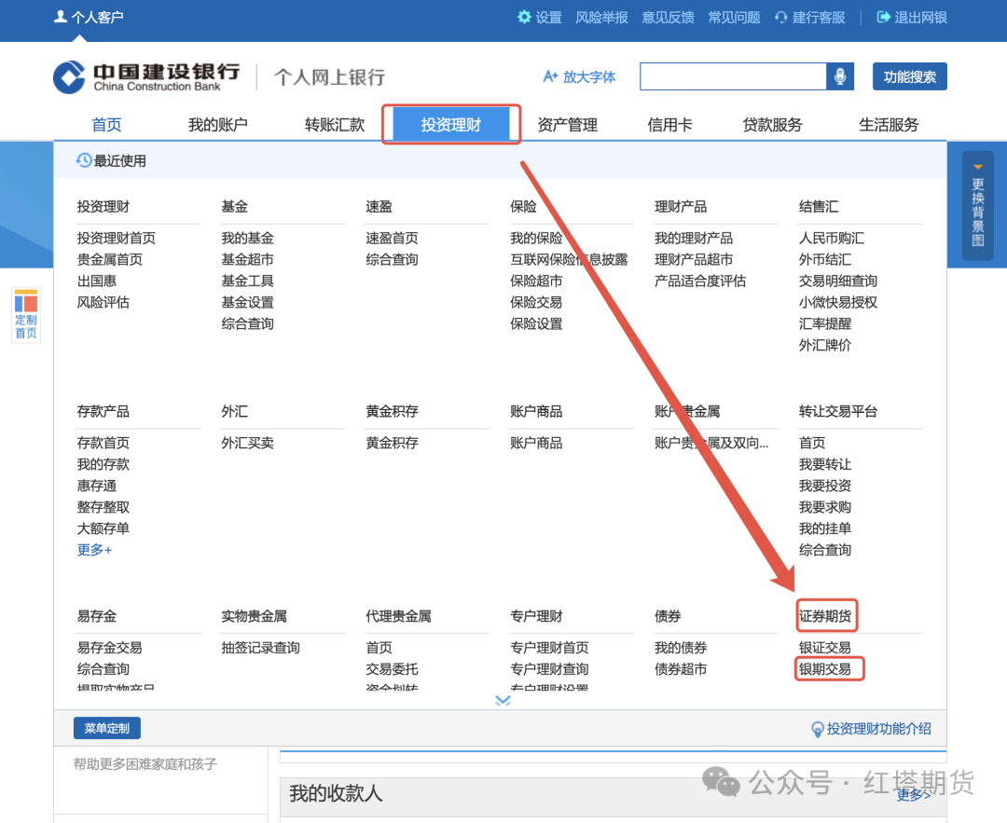Viewport: 1007px width, 823px height.
Task: Expand 更多+ under 存款产品 section
Action: tap(93, 550)
